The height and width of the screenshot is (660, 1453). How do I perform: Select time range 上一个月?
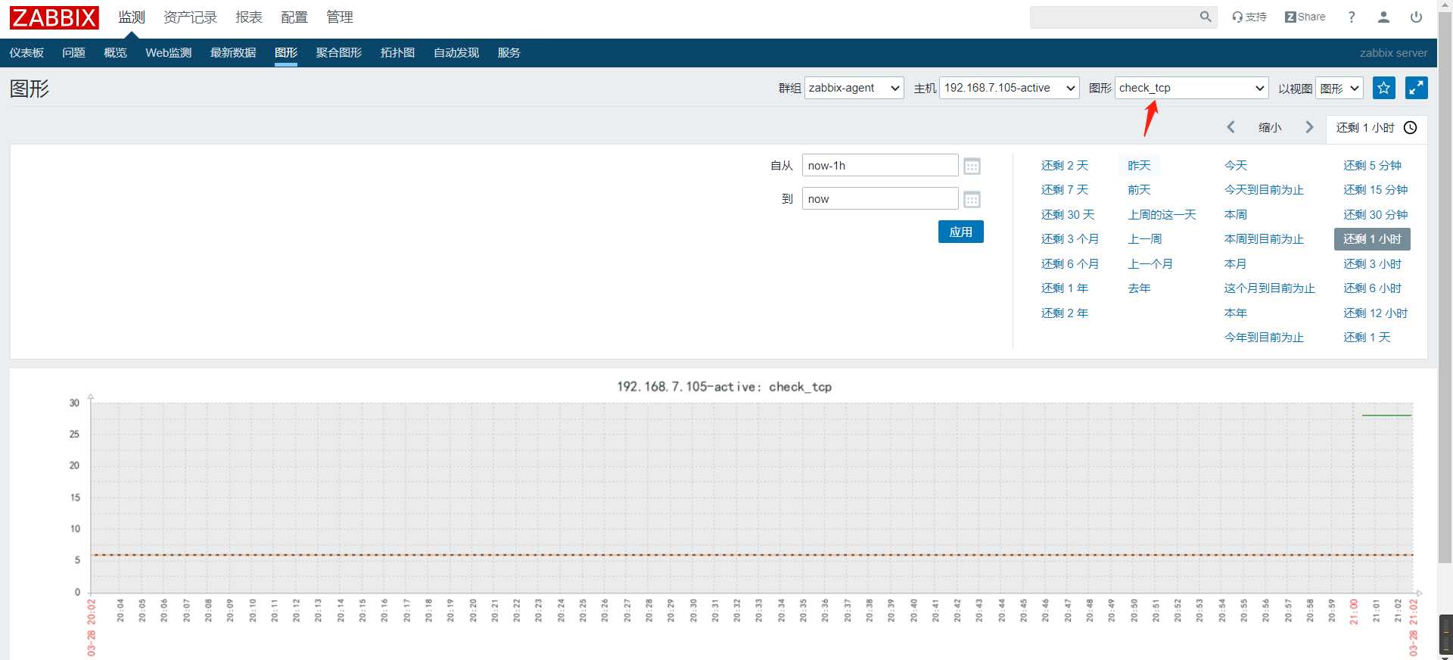coord(1150,263)
